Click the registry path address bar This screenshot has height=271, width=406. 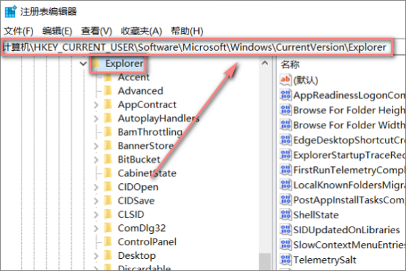tap(196, 47)
